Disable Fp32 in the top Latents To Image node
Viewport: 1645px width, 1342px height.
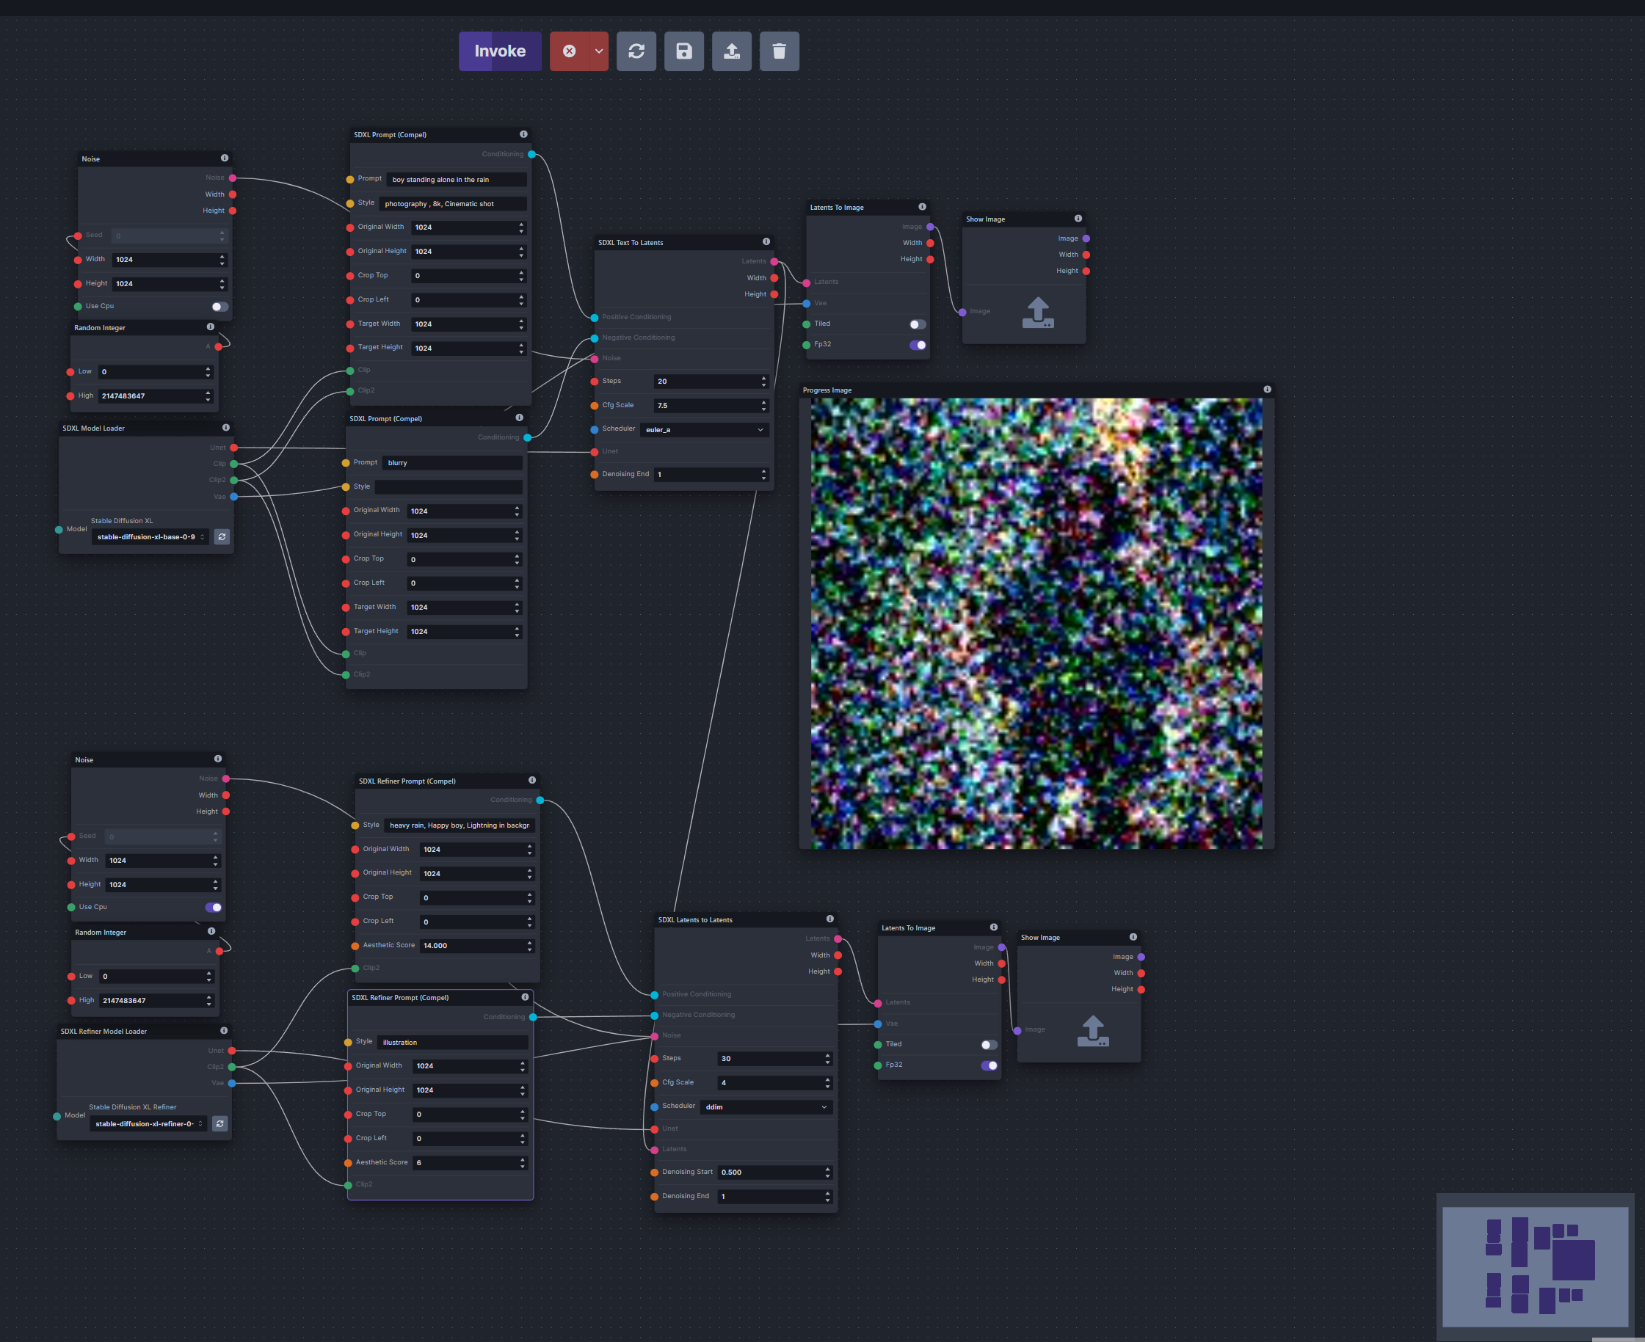[918, 345]
